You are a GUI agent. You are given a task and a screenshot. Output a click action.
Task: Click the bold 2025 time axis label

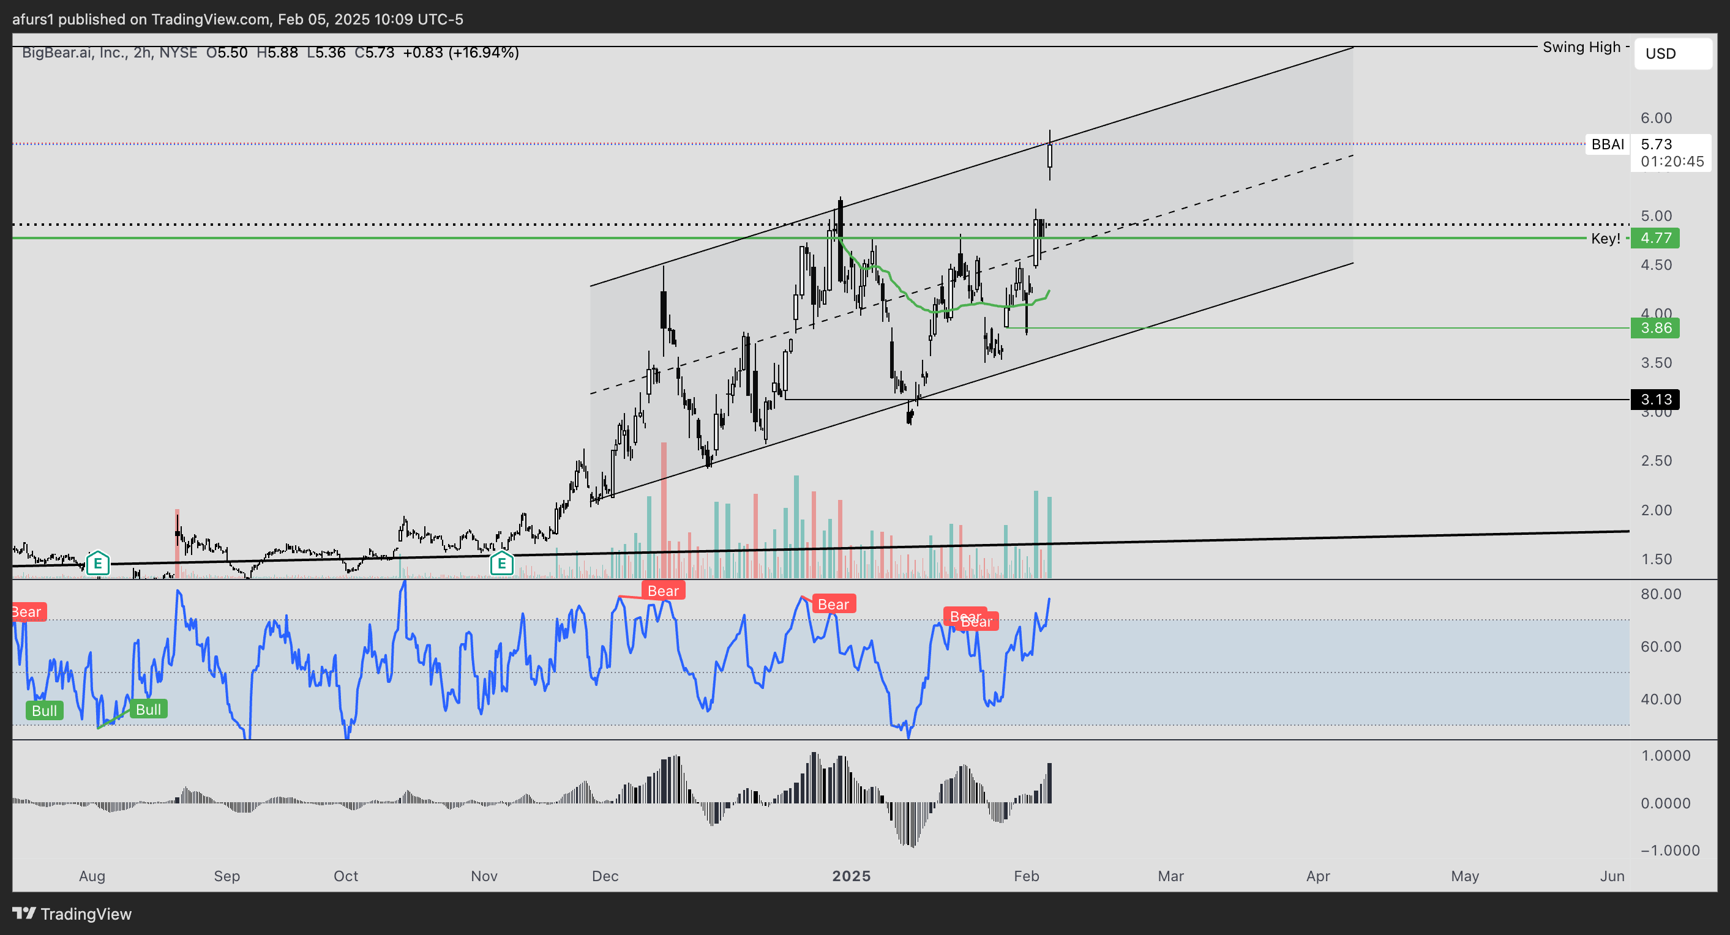coord(852,876)
